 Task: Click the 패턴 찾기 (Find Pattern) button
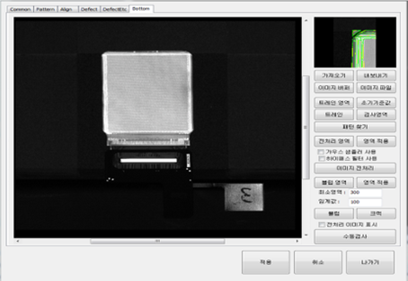click(355, 127)
